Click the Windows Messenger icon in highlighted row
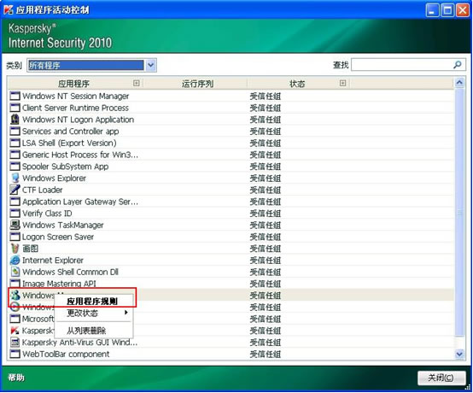Viewport: 473px width, 393px height. pos(15,296)
